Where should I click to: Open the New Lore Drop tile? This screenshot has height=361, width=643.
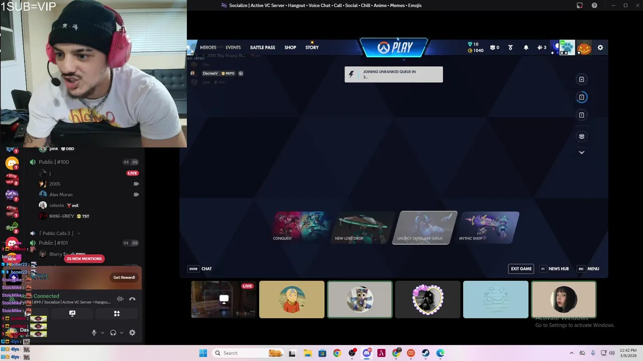point(363,227)
